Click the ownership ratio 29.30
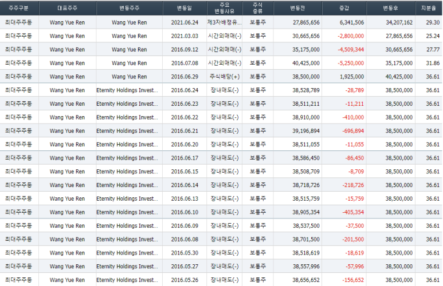The width and height of the screenshot is (443, 286). coord(433,22)
